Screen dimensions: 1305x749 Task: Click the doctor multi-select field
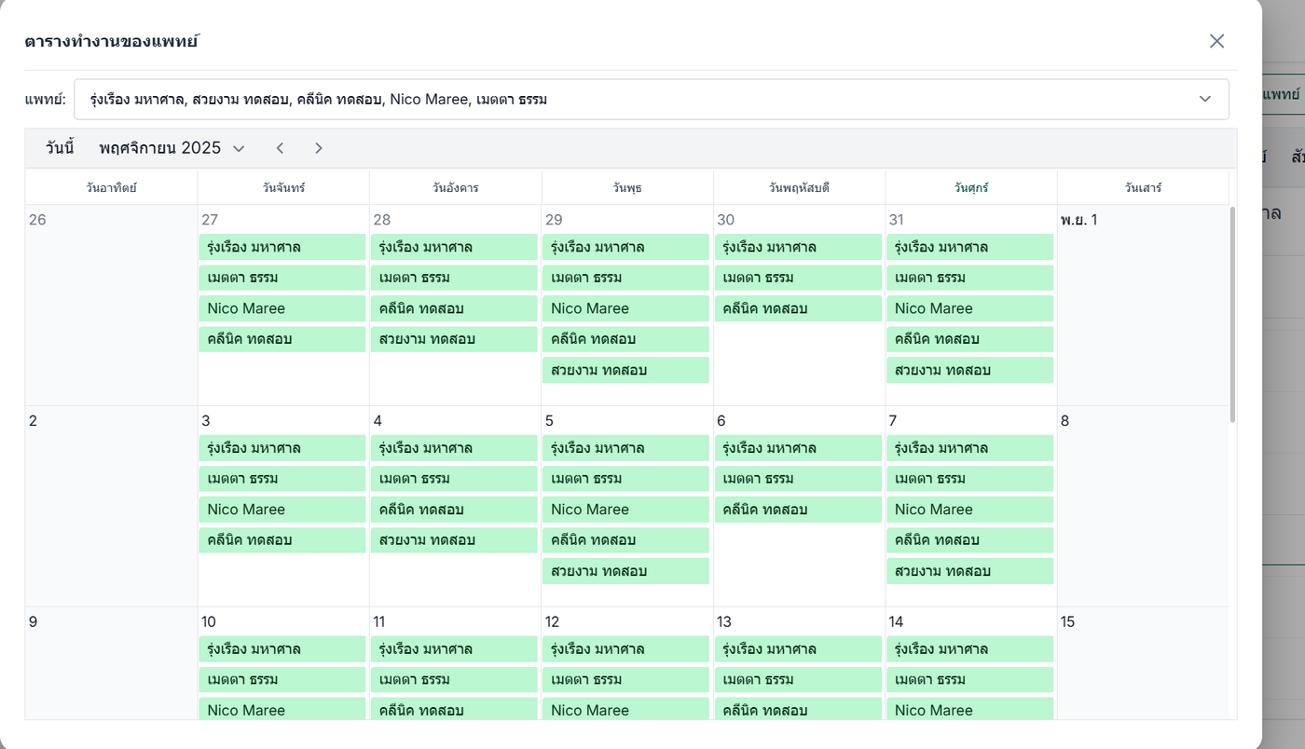(634, 99)
